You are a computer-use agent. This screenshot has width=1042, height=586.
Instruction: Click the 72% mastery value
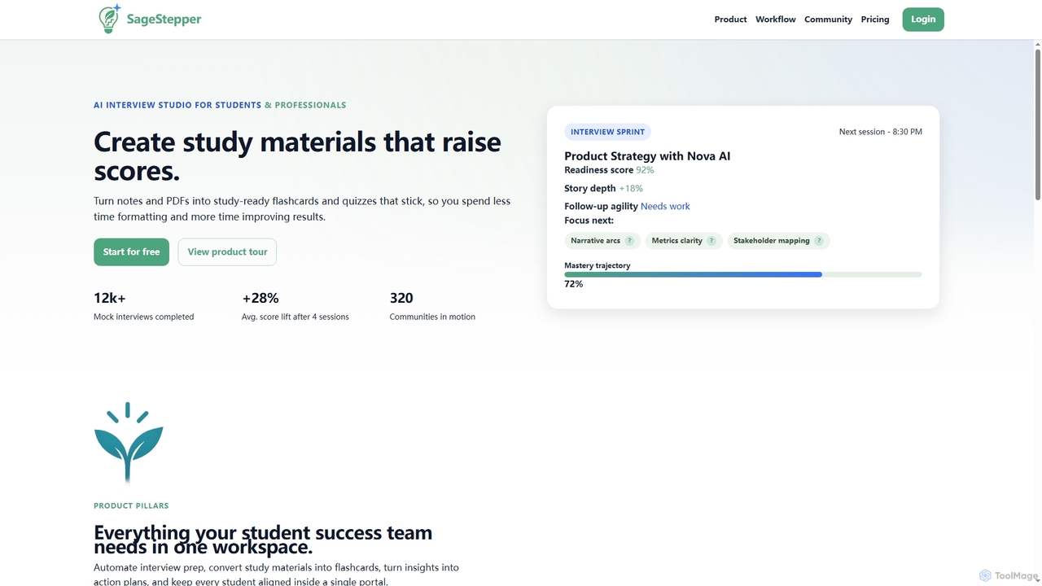(x=573, y=284)
